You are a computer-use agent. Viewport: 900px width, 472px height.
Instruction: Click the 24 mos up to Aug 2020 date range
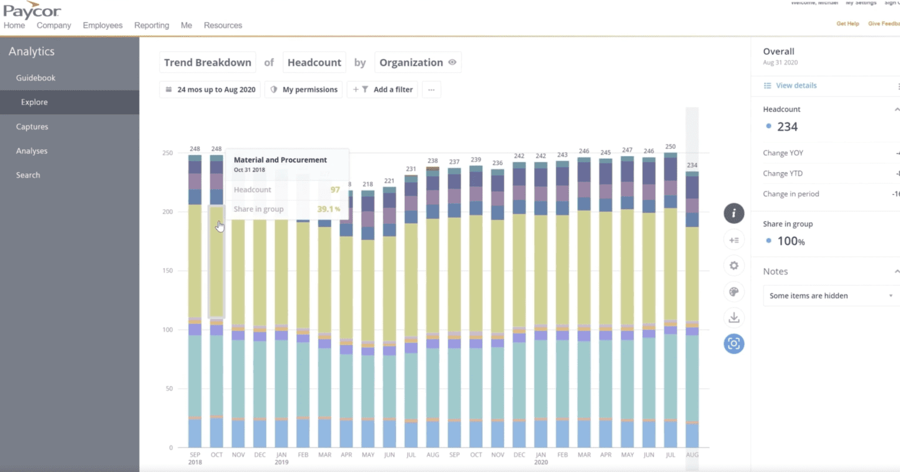click(x=210, y=90)
